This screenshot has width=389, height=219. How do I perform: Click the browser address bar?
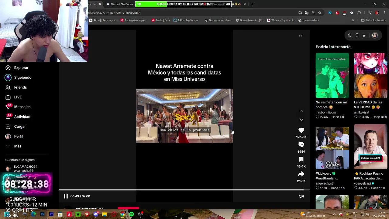click(191, 13)
